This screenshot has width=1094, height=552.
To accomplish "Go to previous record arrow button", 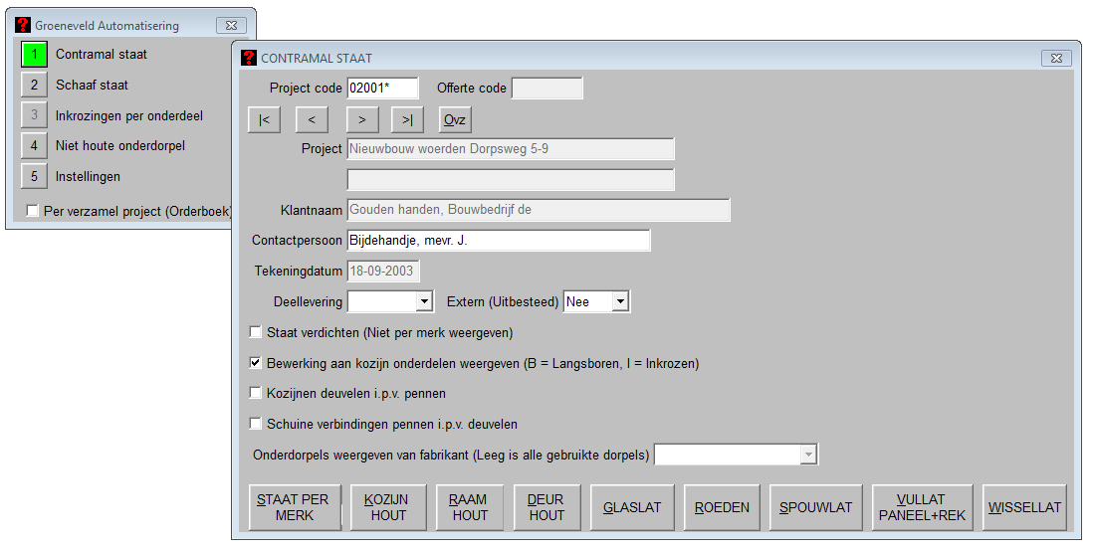I will (312, 120).
